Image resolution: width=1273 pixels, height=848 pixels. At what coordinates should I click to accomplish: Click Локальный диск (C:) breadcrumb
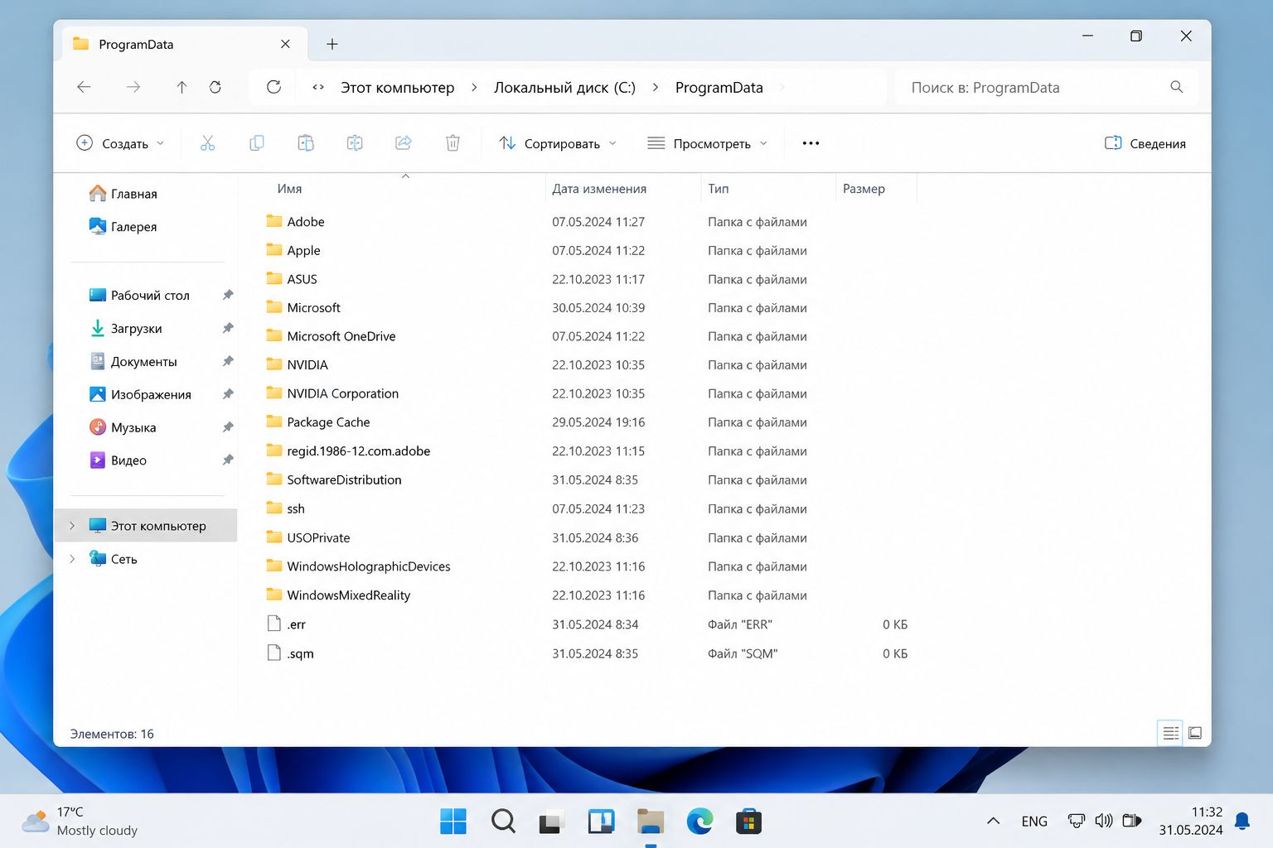tap(564, 87)
